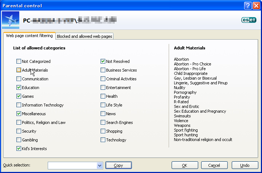Allow the Gambling category
The image size is (262, 173).
pos(19,140)
